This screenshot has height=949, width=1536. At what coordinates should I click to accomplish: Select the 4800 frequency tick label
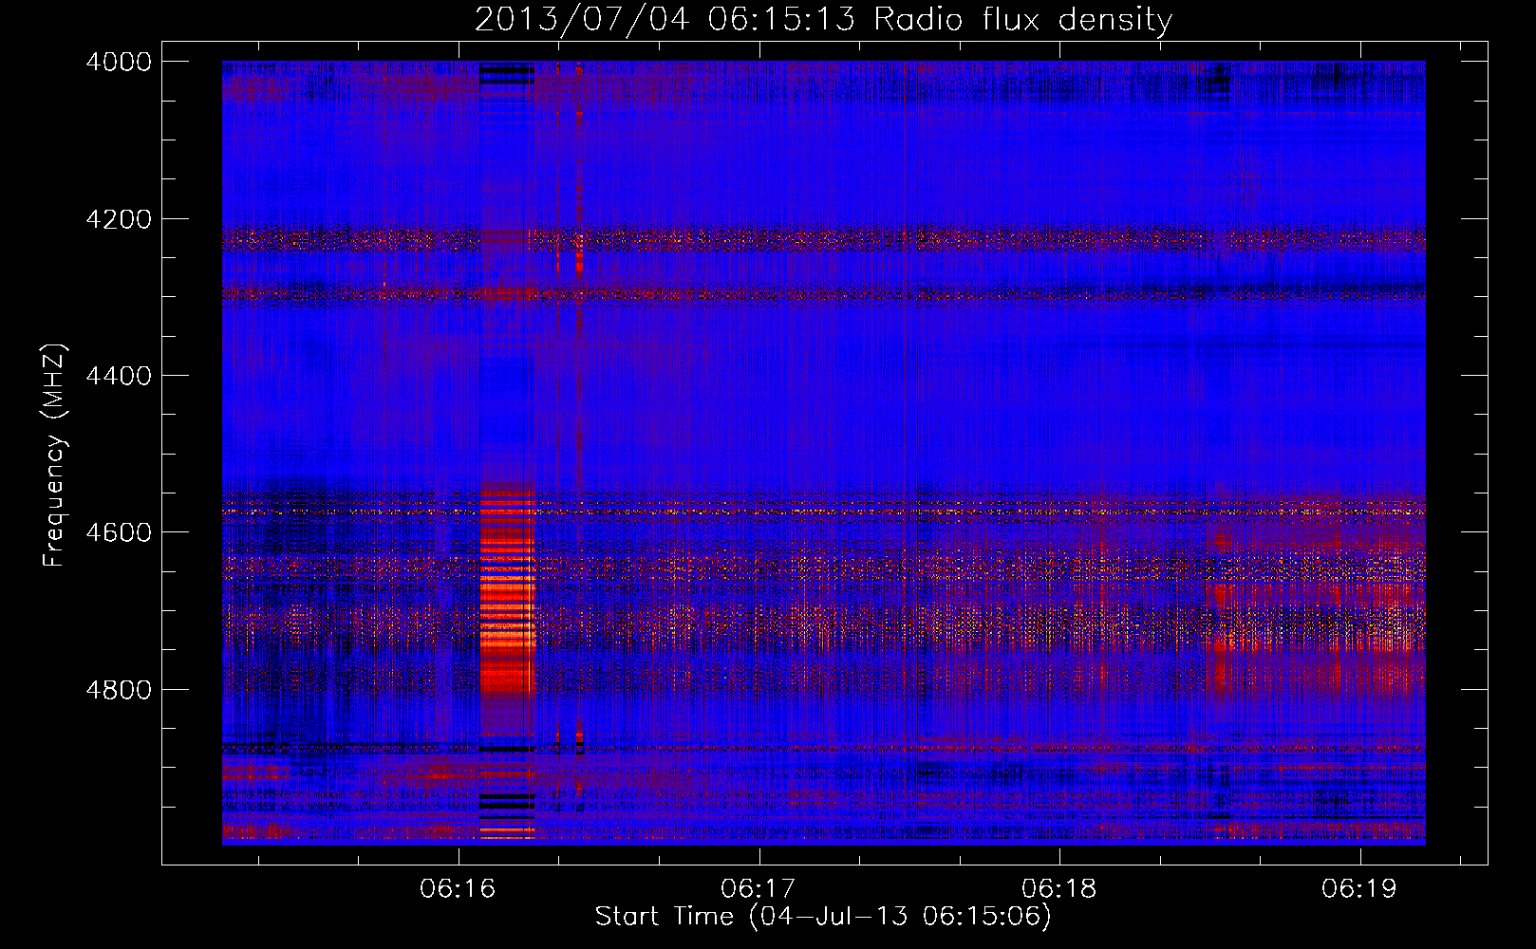pos(119,689)
